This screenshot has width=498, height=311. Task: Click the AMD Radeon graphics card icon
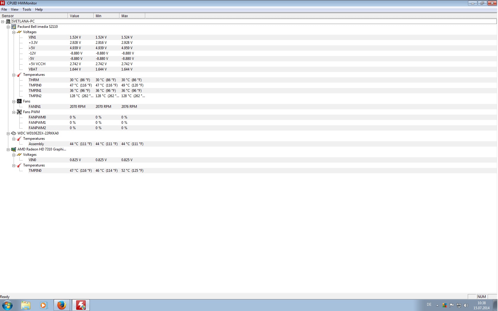pos(14,149)
